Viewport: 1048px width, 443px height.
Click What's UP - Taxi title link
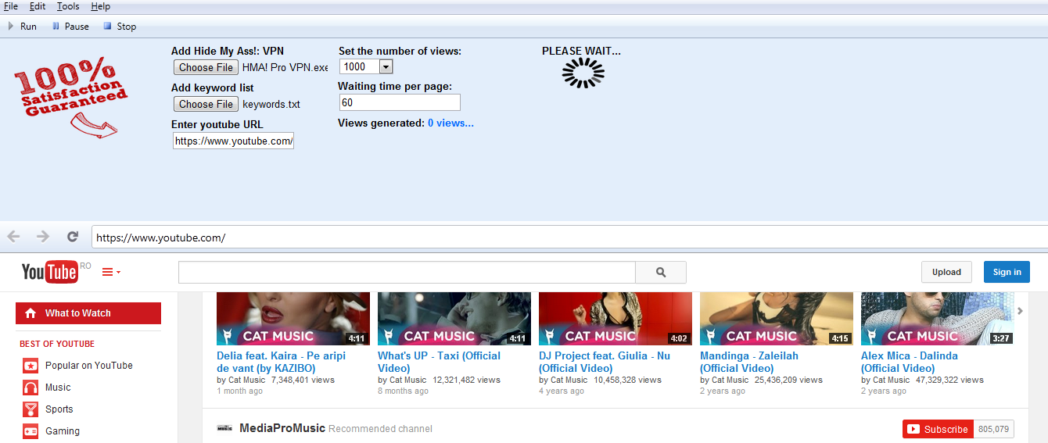point(439,362)
